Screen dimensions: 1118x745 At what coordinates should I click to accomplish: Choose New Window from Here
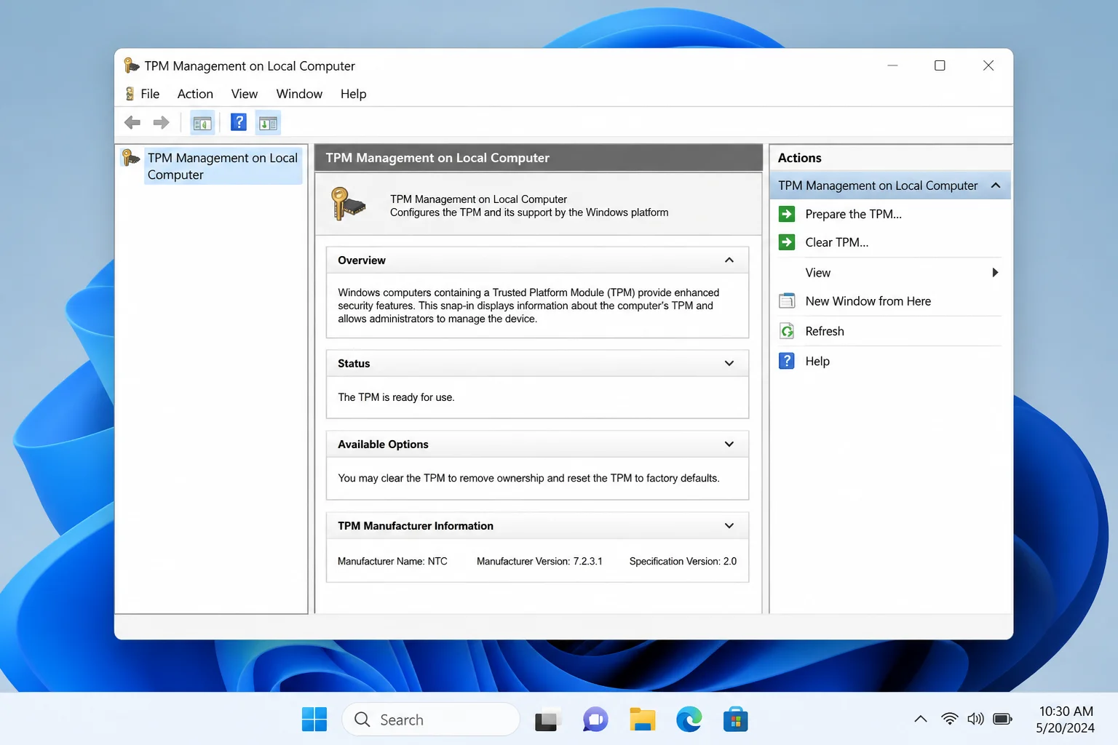(868, 301)
